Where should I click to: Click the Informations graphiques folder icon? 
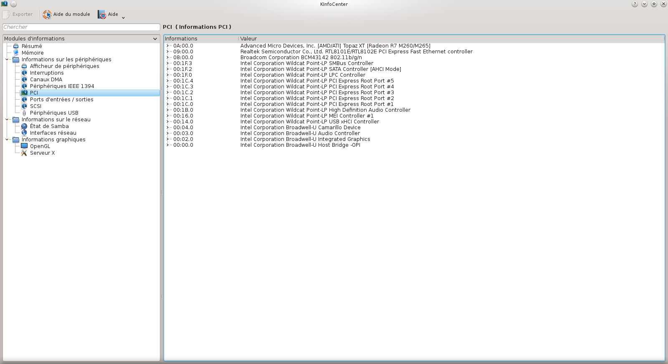pos(16,140)
